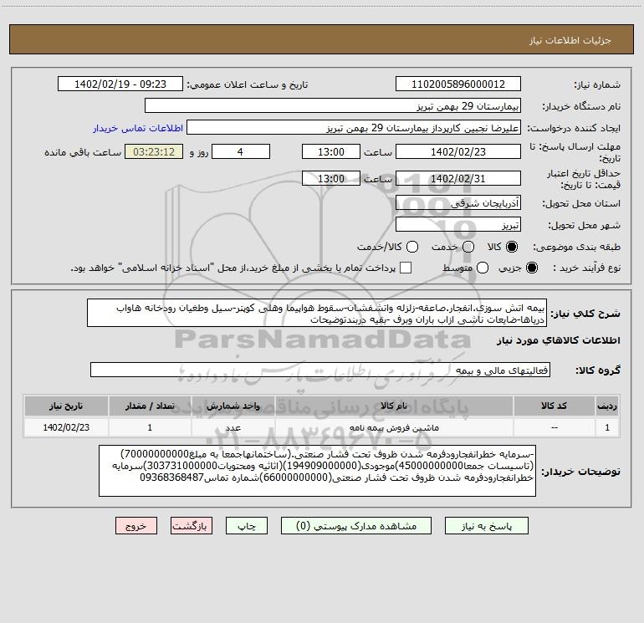Image resolution: width=644 pixels, height=623 pixels.
Task: Click the ردیف column header
Action: coord(607,406)
